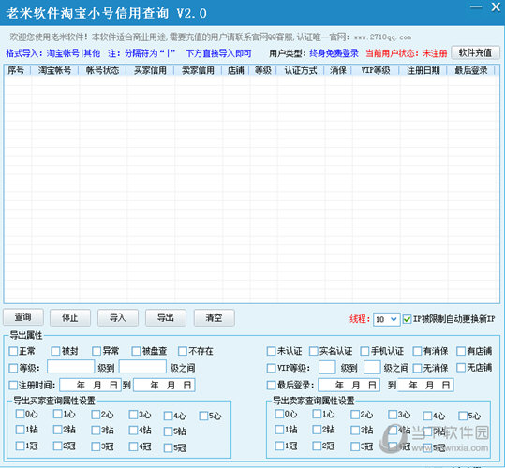Tick the 手机认证 checkbox

click(x=364, y=351)
